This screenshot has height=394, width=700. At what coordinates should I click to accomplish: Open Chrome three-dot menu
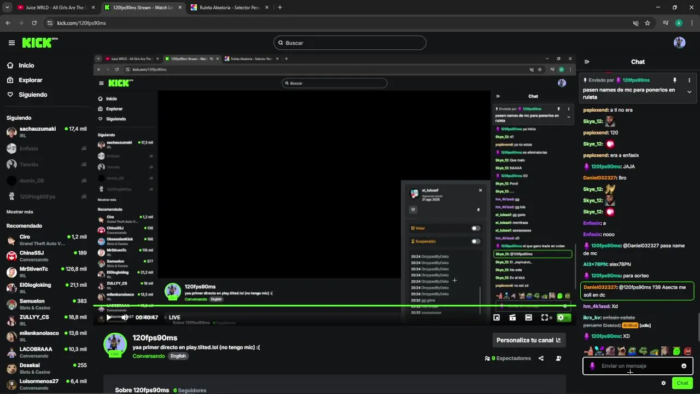pyautogui.click(x=692, y=23)
